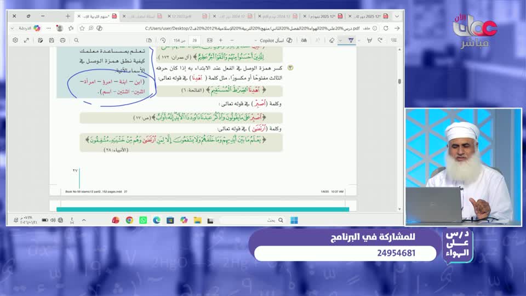Open PDF viewer settings gear

point(15,40)
